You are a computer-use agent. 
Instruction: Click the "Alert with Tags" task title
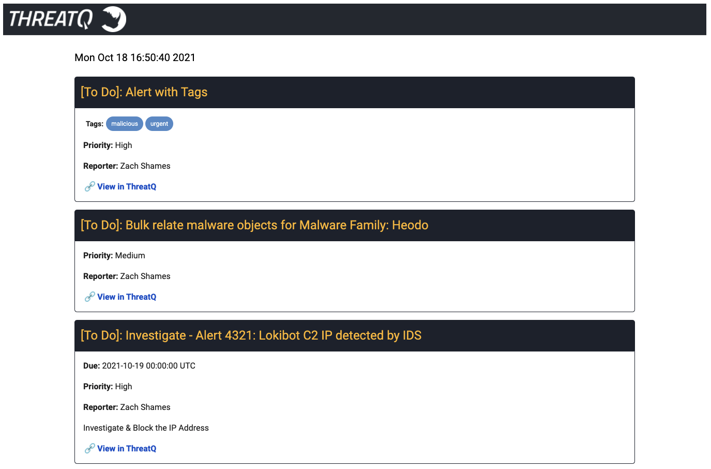coord(144,92)
